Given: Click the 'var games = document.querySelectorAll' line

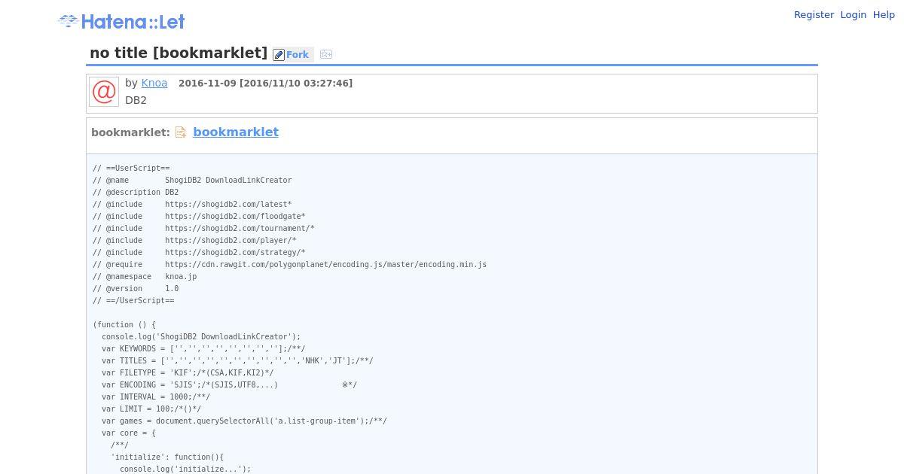Looking at the screenshot, I should coord(244,421).
